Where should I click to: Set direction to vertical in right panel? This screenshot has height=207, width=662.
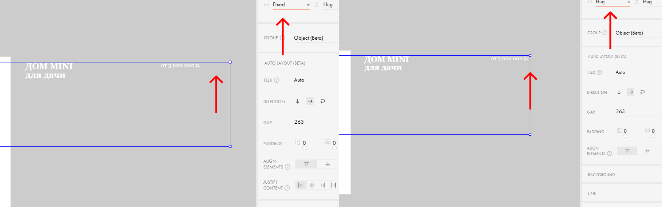(x=619, y=92)
